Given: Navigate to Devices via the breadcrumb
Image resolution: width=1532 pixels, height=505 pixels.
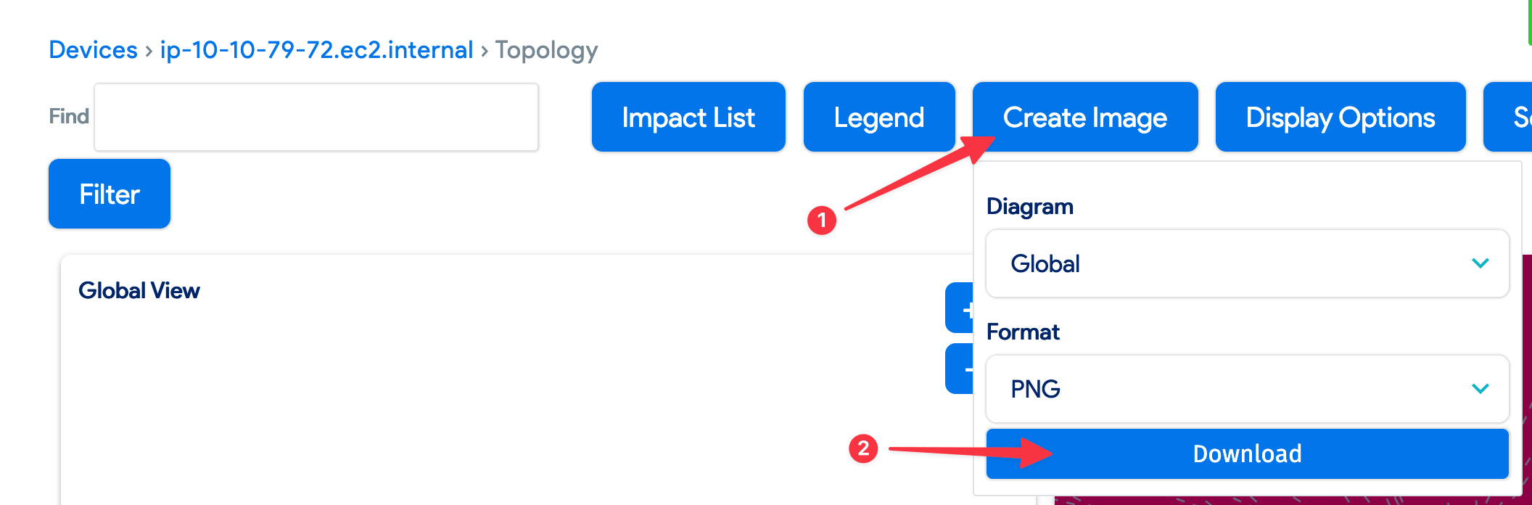Looking at the screenshot, I should pos(93,49).
